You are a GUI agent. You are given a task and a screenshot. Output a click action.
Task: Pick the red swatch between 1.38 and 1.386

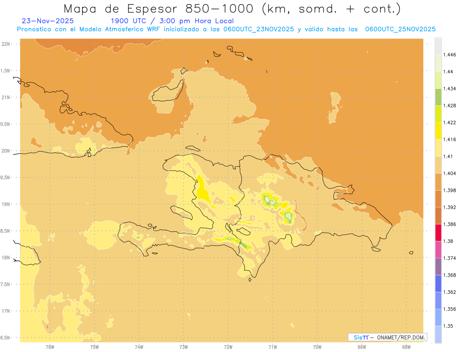[438, 233]
